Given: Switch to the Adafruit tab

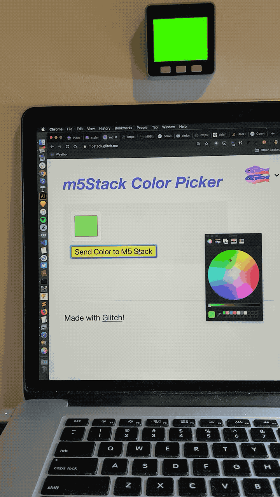Looking at the screenshot, I should coord(220,134).
